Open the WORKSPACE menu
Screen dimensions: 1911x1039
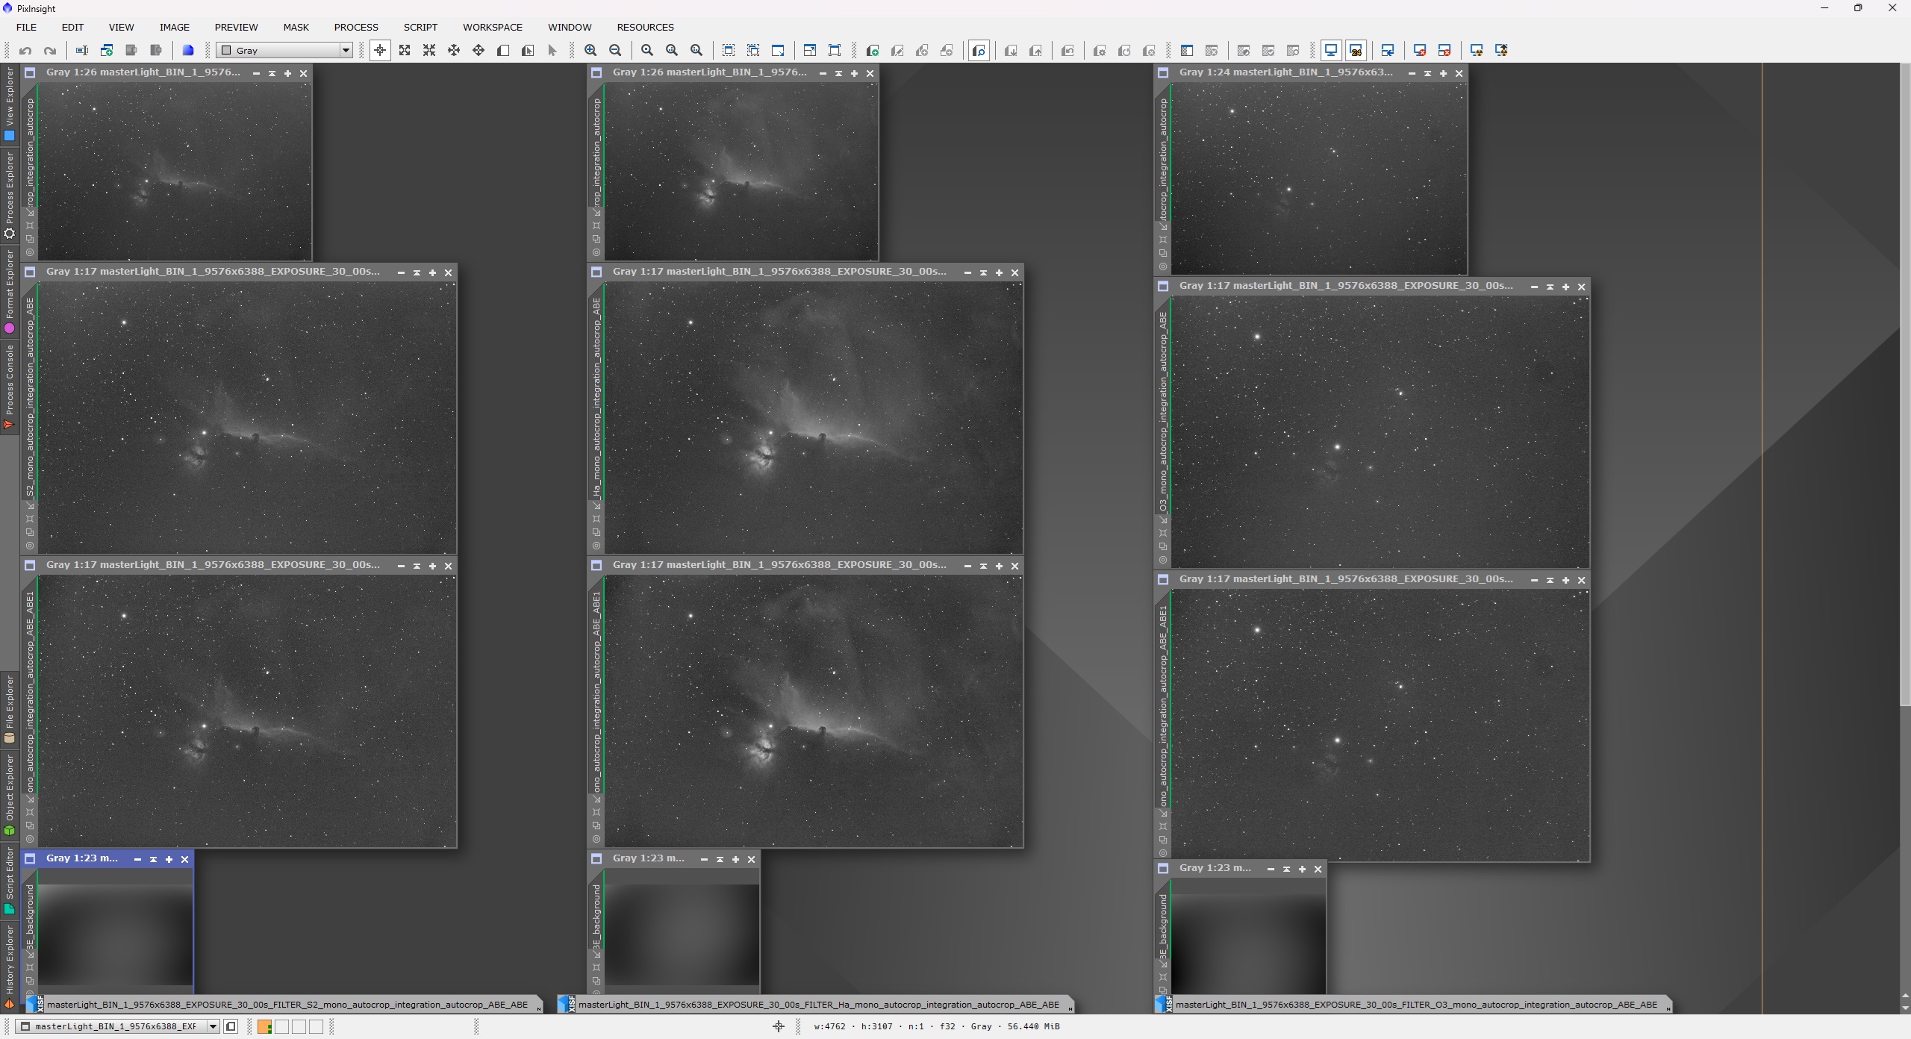click(x=493, y=27)
